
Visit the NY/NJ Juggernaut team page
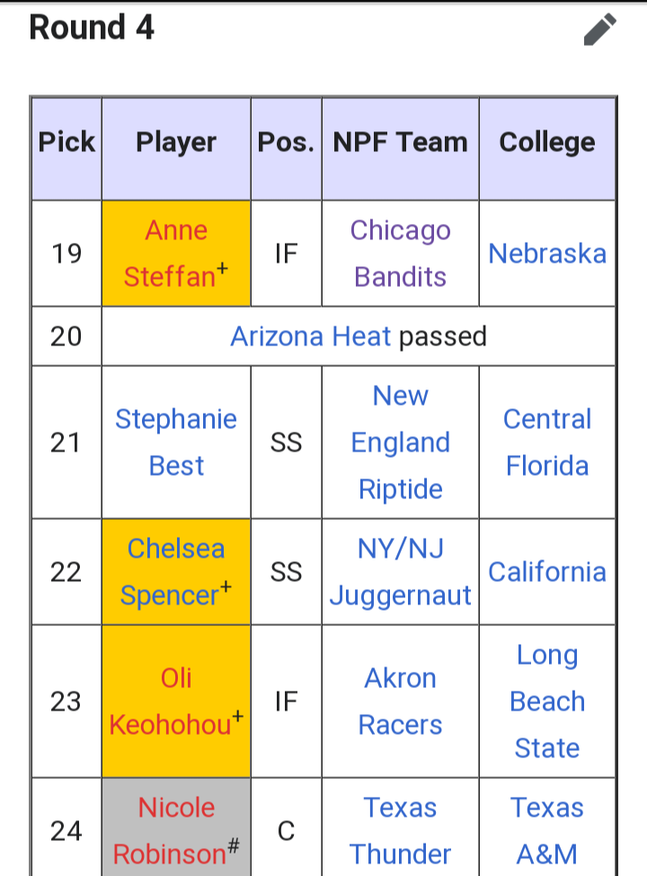(400, 572)
